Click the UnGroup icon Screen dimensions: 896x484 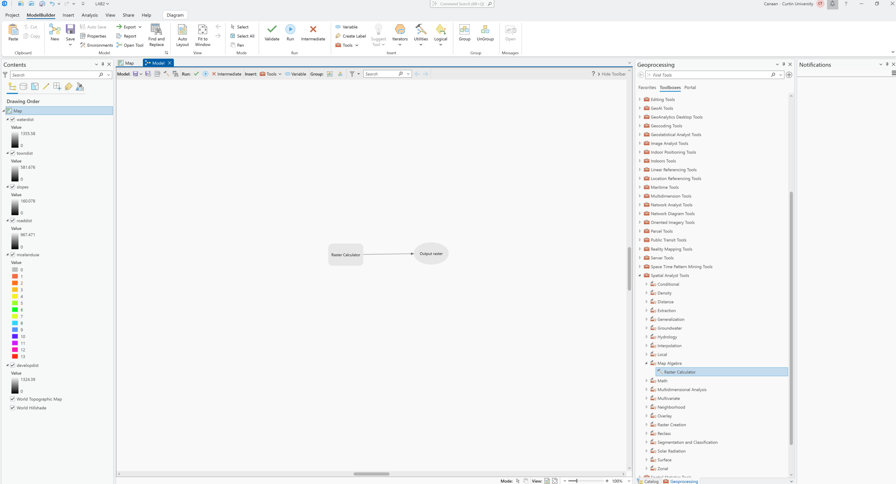tap(485, 30)
